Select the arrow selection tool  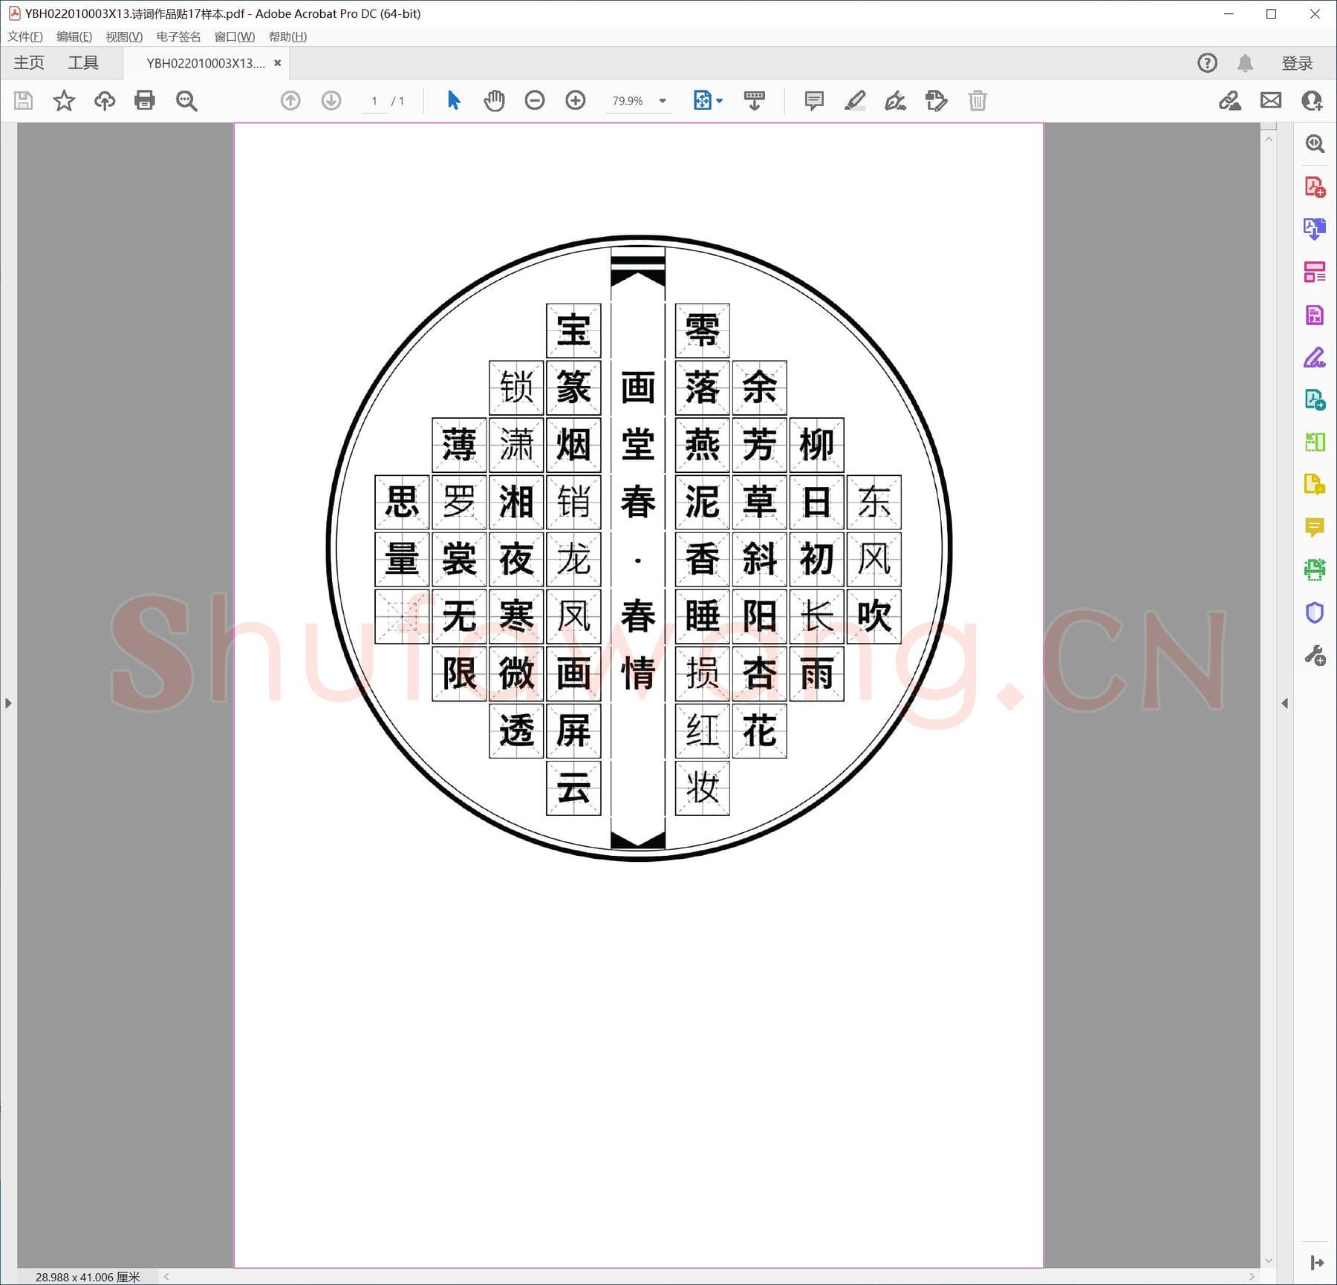[454, 100]
